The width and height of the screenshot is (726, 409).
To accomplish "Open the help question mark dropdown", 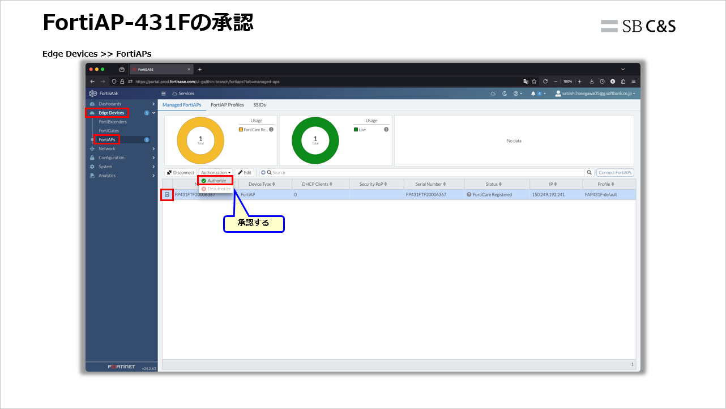I will click(518, 93).
